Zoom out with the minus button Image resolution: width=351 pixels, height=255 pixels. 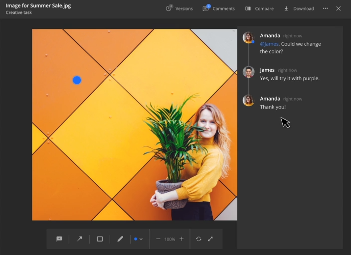pos(158,239)
